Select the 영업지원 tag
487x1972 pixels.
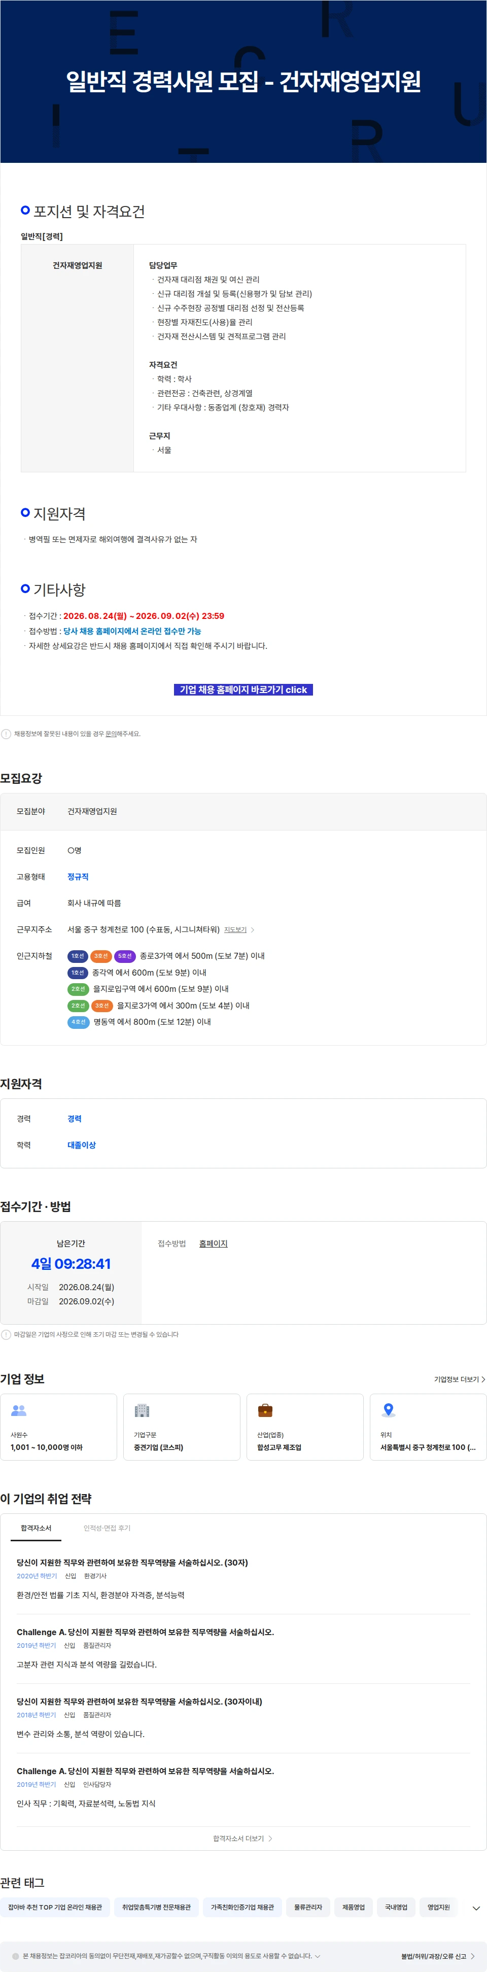coord(439,1907)
